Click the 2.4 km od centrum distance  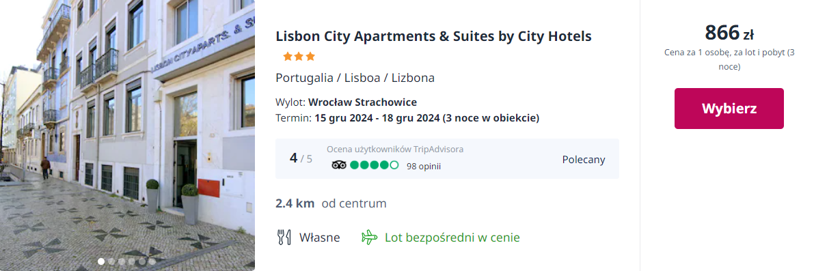coord(331,203)
